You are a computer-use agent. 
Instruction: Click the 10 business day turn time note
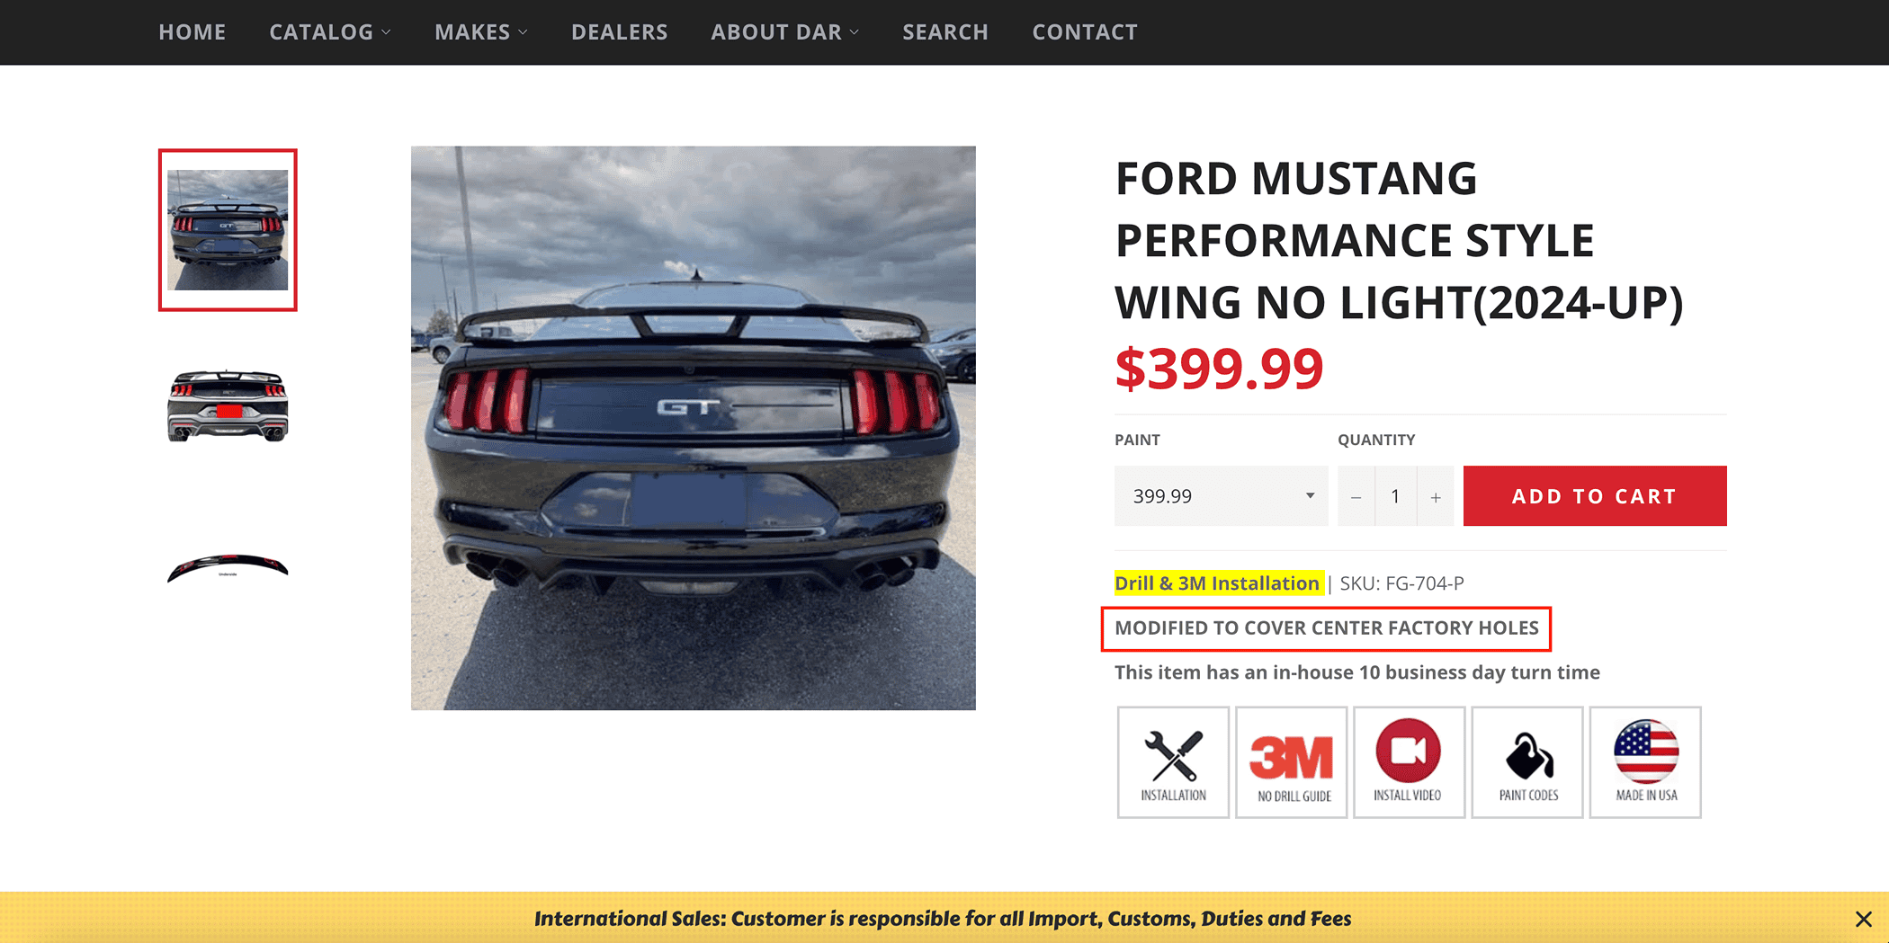pyautogui.click(x=1357, y=672)
